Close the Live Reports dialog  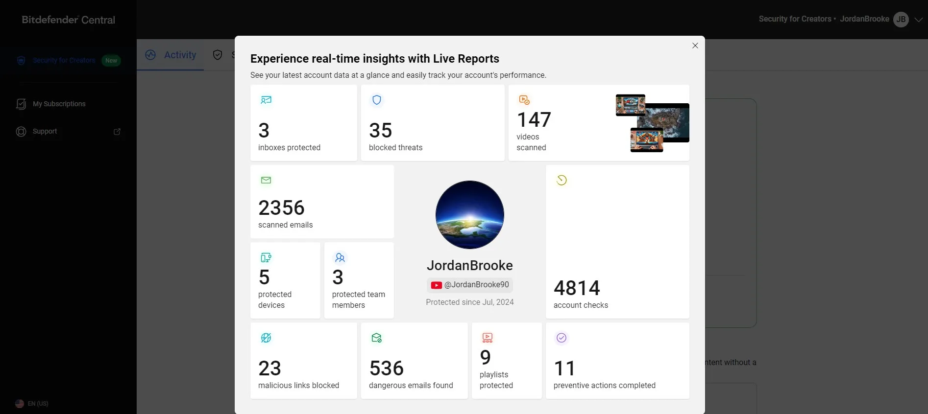coord(695,46)
